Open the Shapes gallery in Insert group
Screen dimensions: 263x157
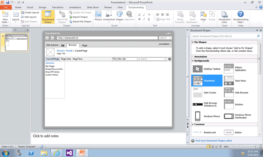click(x=120, y=16)
